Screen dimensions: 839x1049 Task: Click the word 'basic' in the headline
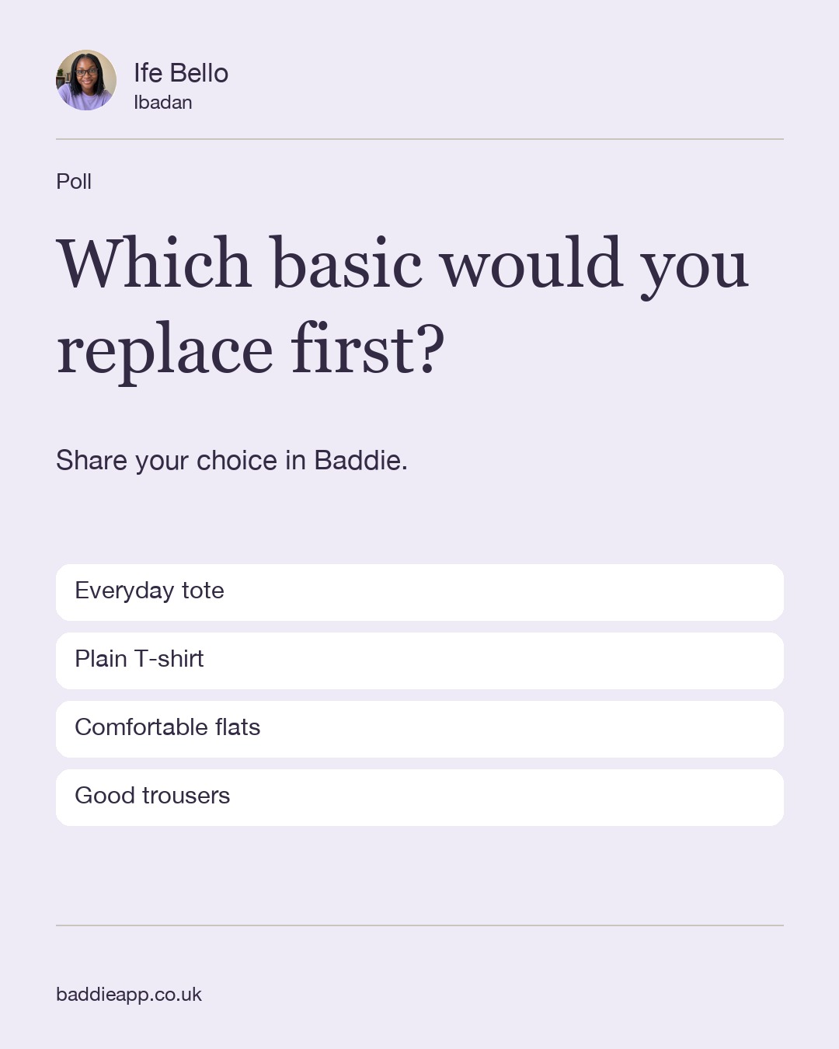tap(346, 263)
